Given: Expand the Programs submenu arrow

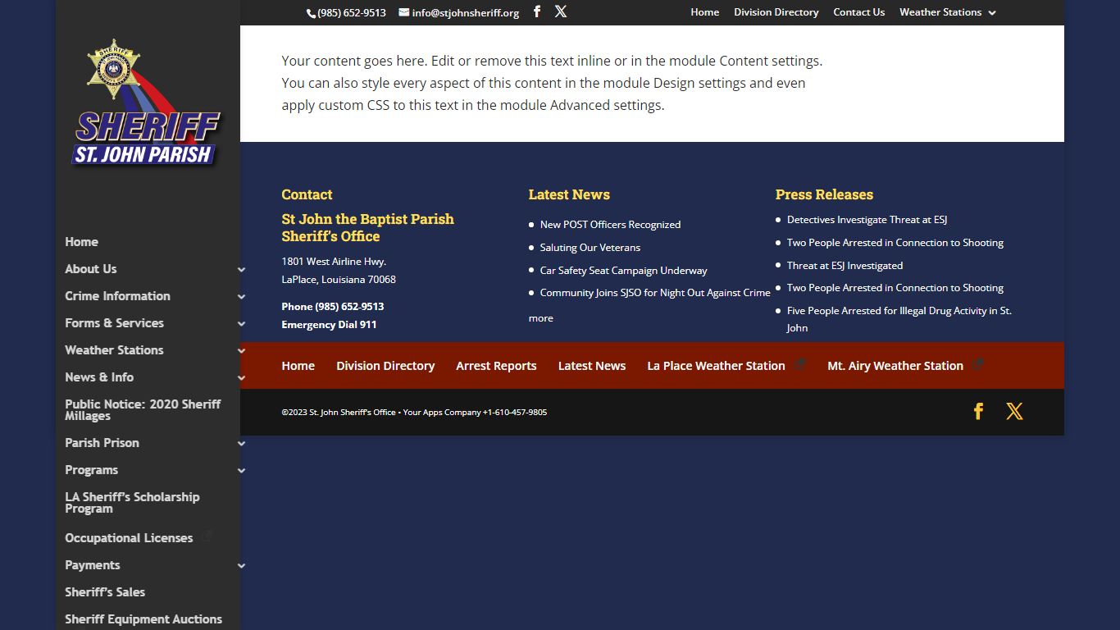Looking at the screenshot, I should [241, 470].
